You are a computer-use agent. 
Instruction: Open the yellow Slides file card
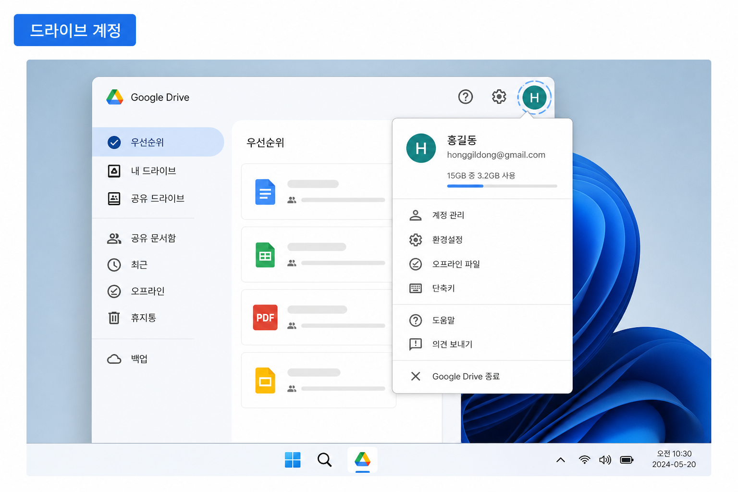tap(318, 380)
